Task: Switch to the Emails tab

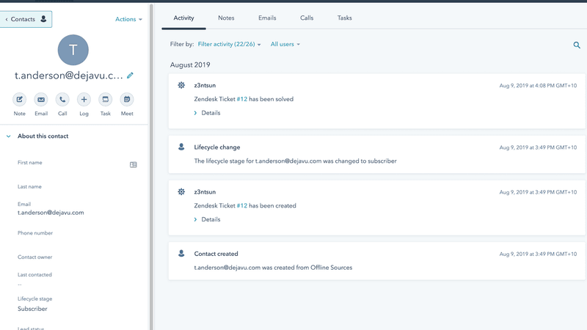Action: [x=267, y=18]
